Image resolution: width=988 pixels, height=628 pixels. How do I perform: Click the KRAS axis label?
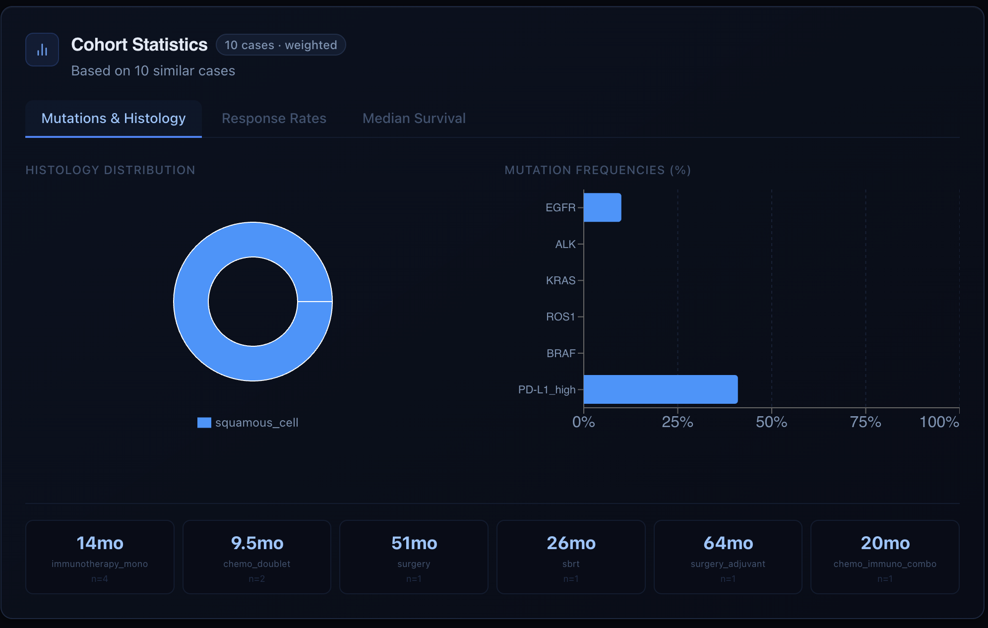tap(560, 281)
